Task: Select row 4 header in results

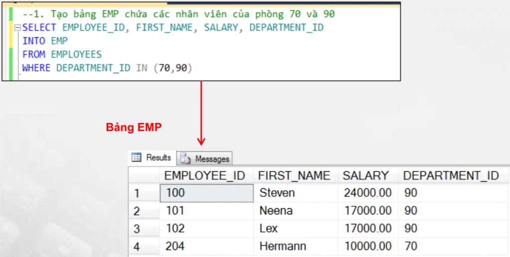Action: click(x=144, y=247)
